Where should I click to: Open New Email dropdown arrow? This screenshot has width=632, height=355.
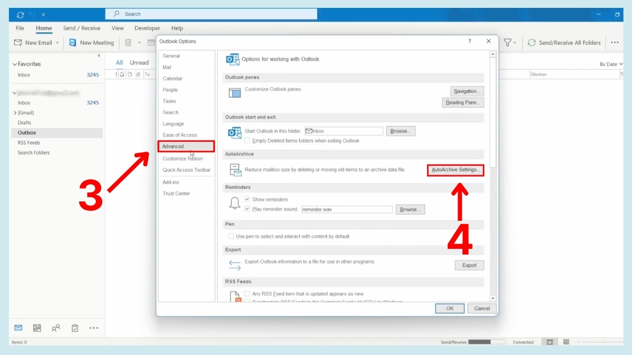(57, 43)
